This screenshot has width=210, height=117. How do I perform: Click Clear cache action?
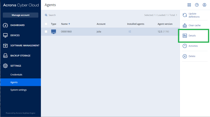tap(195, 25)
